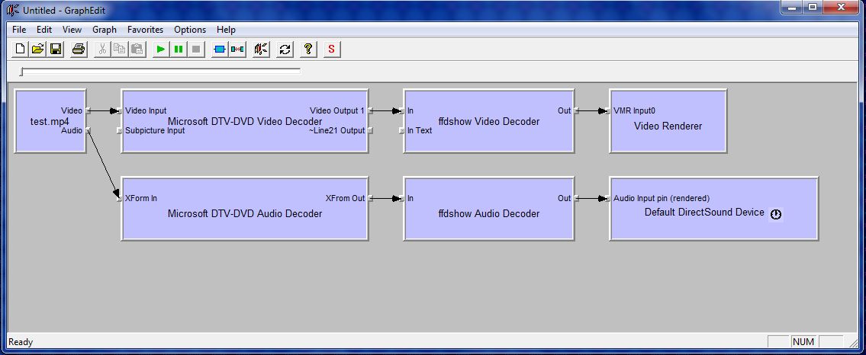The image size is (866, 355).
Task: Close the GraphEdit window
Action: [x=841, y=7]
